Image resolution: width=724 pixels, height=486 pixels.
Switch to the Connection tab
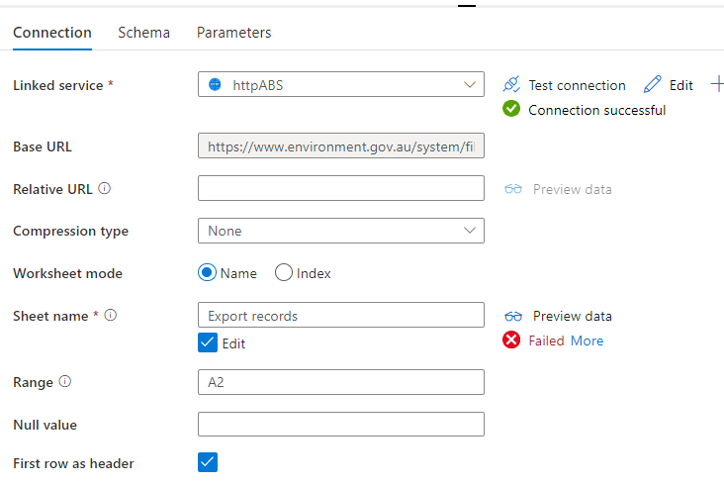52,33
